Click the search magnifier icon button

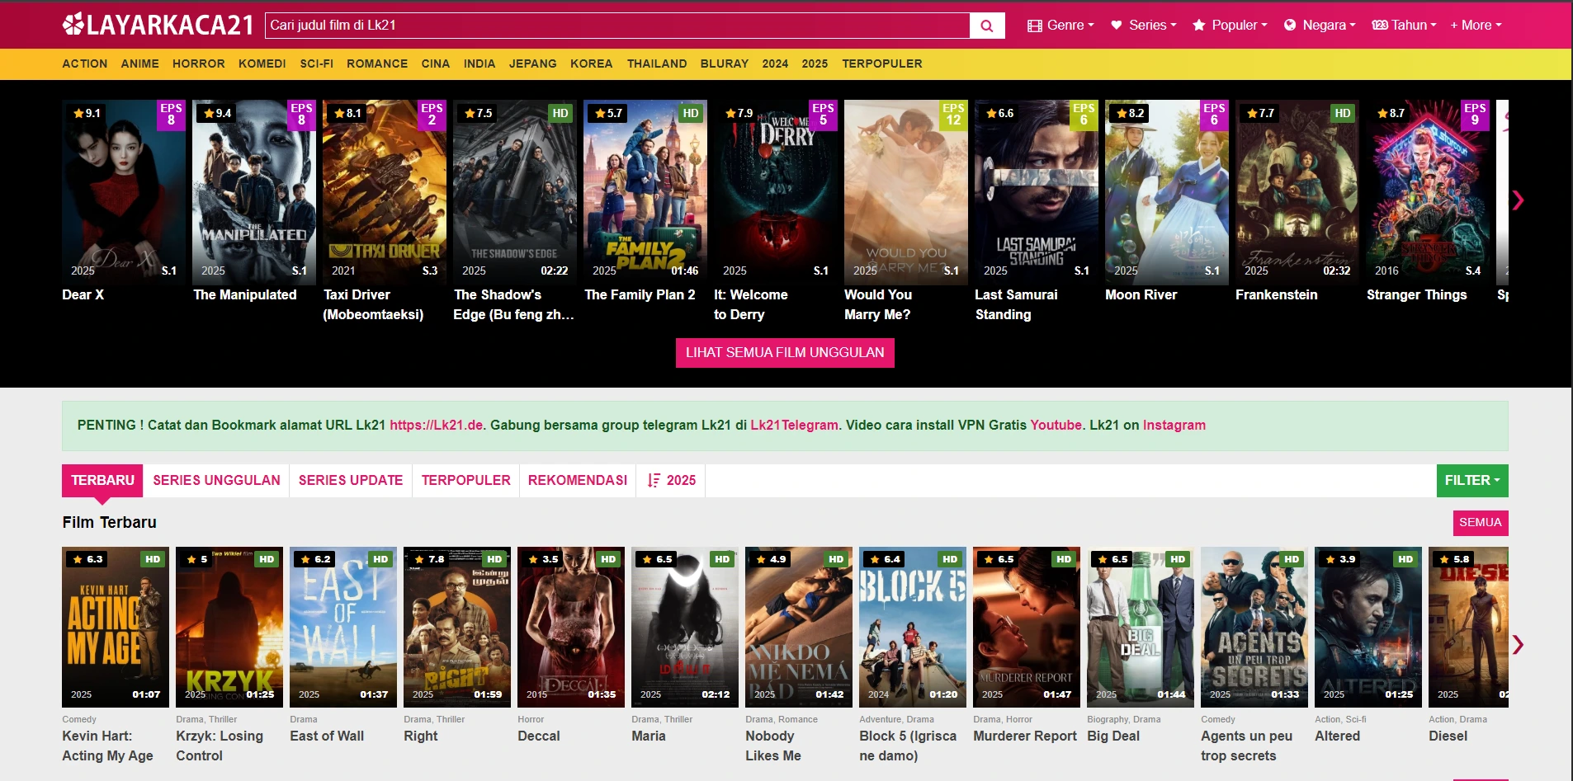click(x=986, y=26)
